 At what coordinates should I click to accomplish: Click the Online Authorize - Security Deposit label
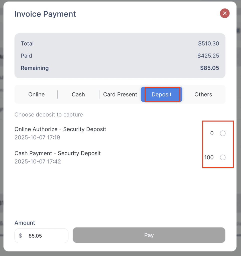60,129
